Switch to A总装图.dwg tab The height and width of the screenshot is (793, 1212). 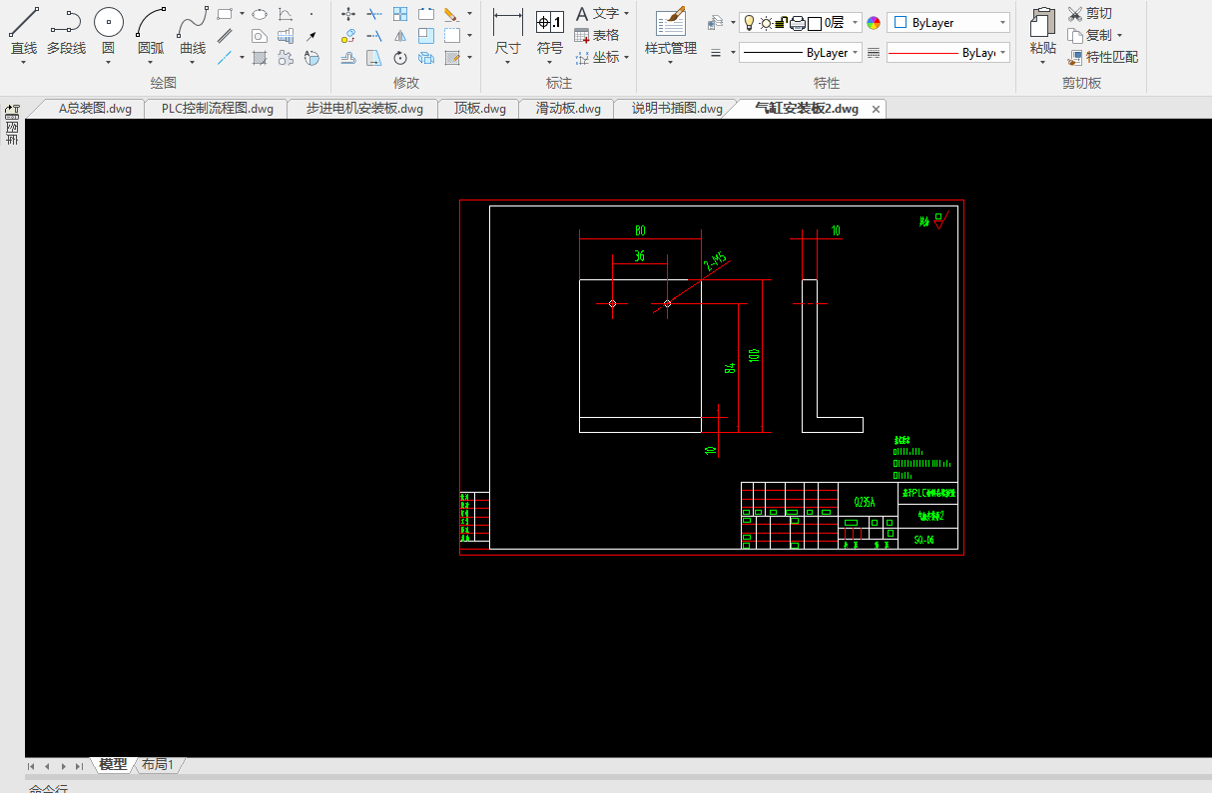95,109
